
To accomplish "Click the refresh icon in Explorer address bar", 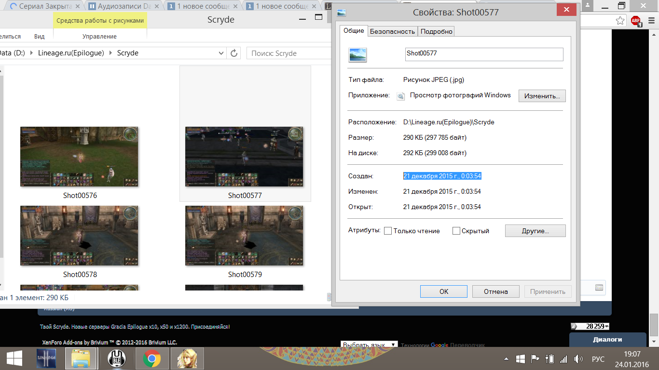I will click(x=234, y=53).
